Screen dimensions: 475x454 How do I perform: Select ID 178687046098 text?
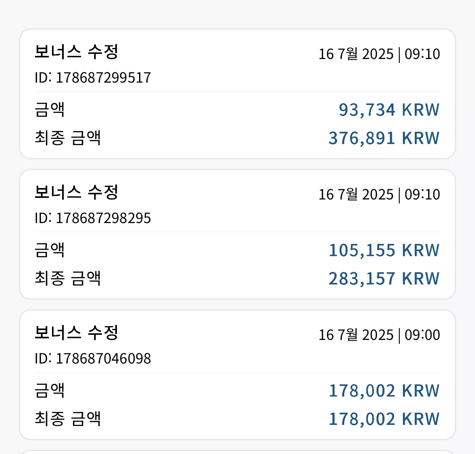[x=93, y=358]
